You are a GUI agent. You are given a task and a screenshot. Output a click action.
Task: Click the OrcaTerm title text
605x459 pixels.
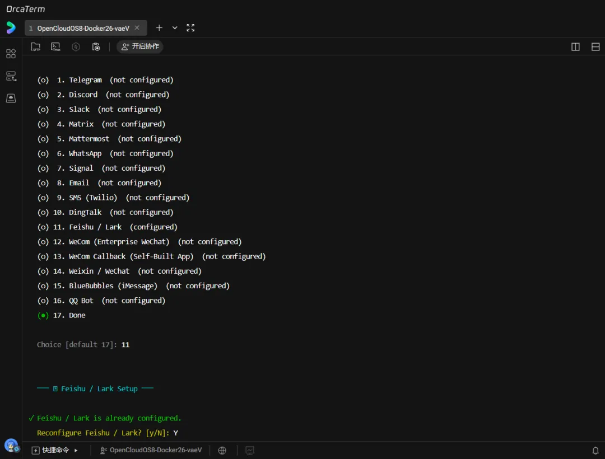(x=25, y=9)
